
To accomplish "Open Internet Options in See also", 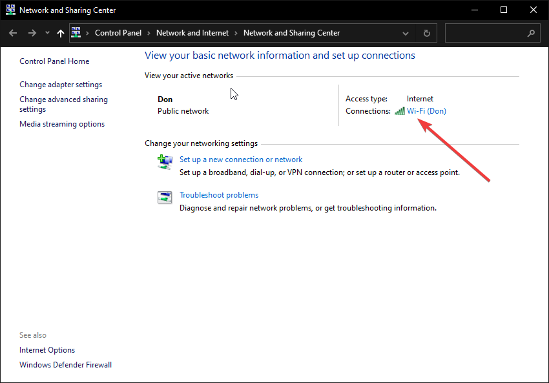I will [x=47, y=350].
